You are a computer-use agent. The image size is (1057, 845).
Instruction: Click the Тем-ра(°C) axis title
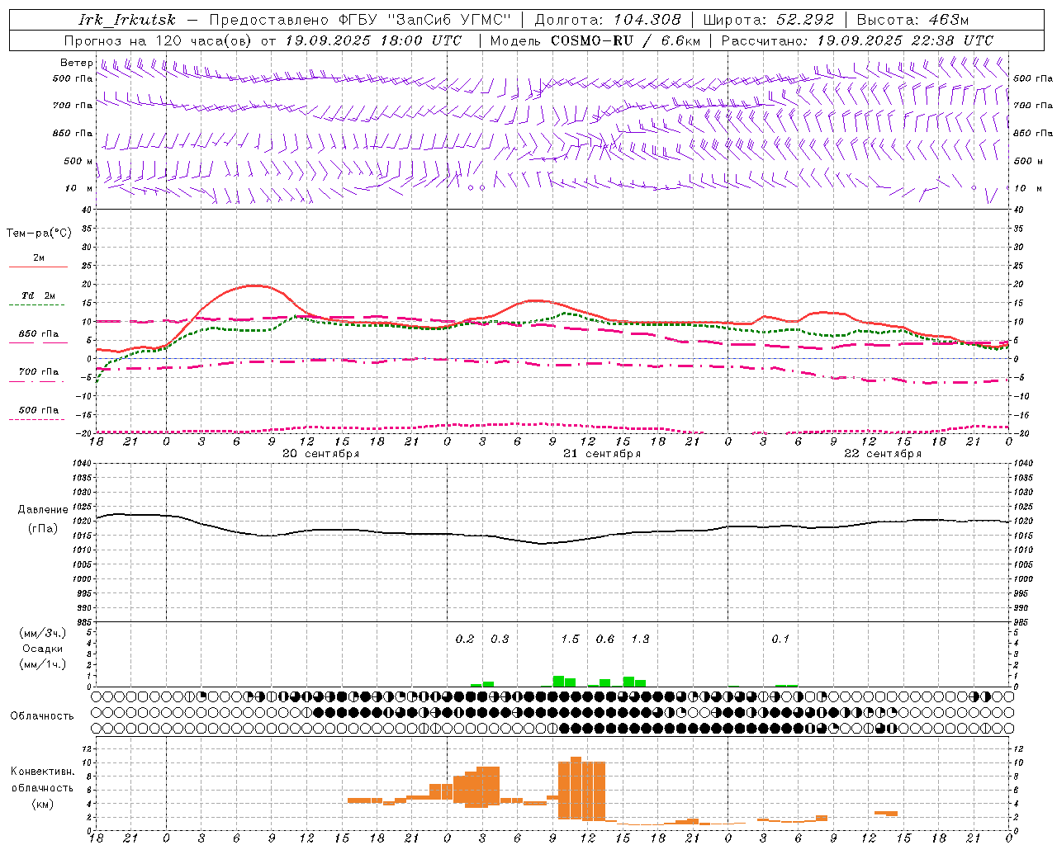click(39, 234)
